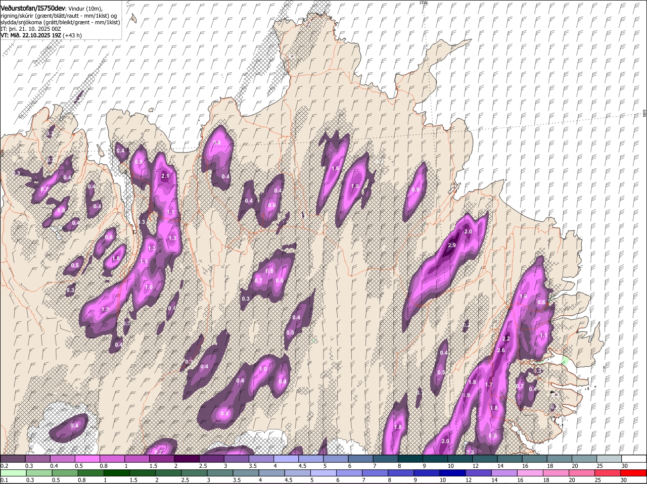Click the lower legend label 0.8
Viewport: 647px width, 484px height.
(x=81, y=480)
